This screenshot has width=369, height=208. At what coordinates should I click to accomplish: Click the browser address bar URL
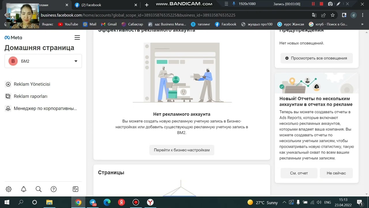pyautogui.click(x=138, y=15)
